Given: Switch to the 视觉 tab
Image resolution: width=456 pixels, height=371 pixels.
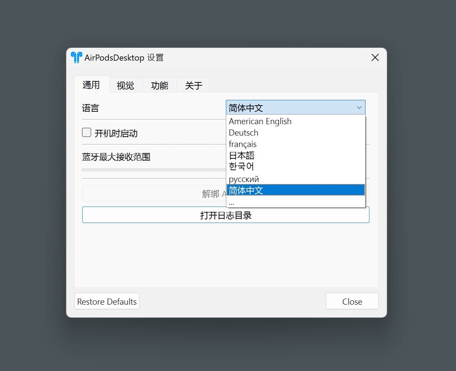Looking at the screenshot, I should tap(125, 85).
